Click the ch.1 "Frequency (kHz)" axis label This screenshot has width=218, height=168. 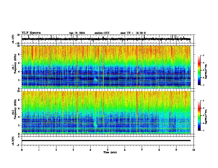point(15,64)
